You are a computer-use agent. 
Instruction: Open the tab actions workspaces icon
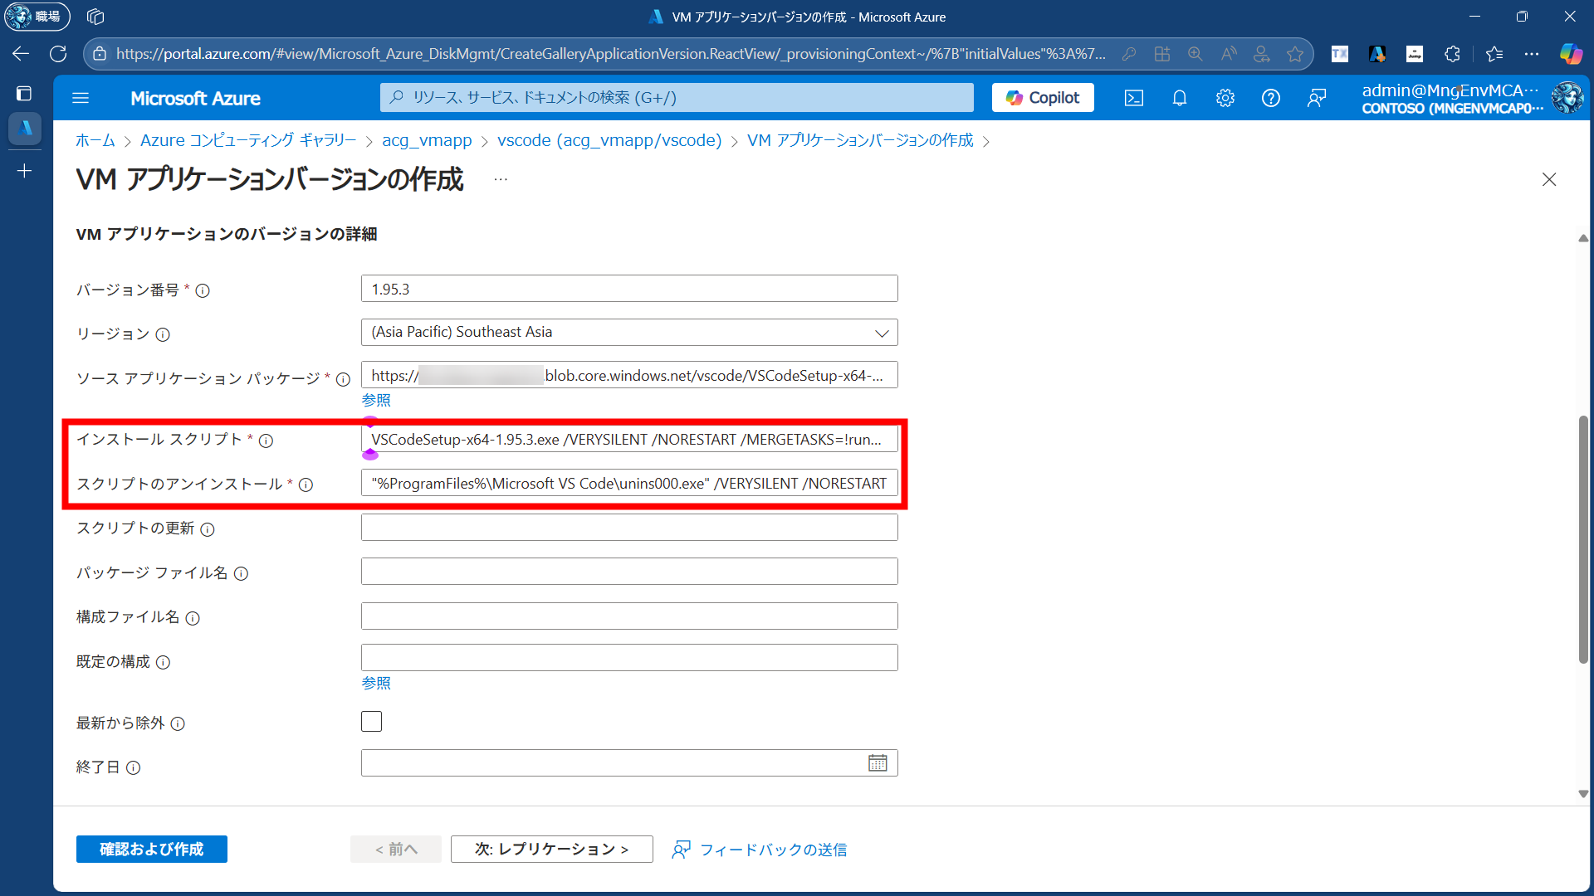point(95,17)
